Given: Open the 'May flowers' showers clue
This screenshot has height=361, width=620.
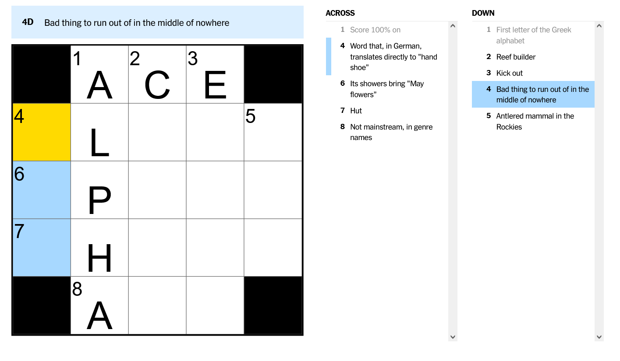Looking at the screenshot, I should (x=386, y=89).
